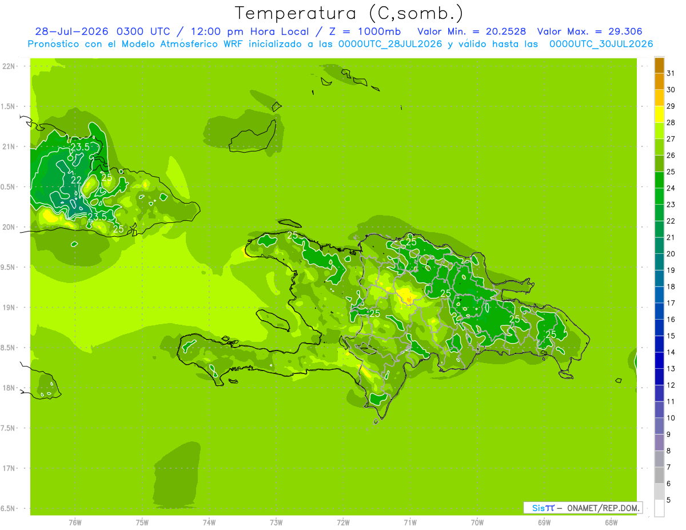The height and width of the screenshot is (530, 686).
Task: Click the 0000UTC_30JUL2026 valid-until timestamp
Action: pos(601,44)
